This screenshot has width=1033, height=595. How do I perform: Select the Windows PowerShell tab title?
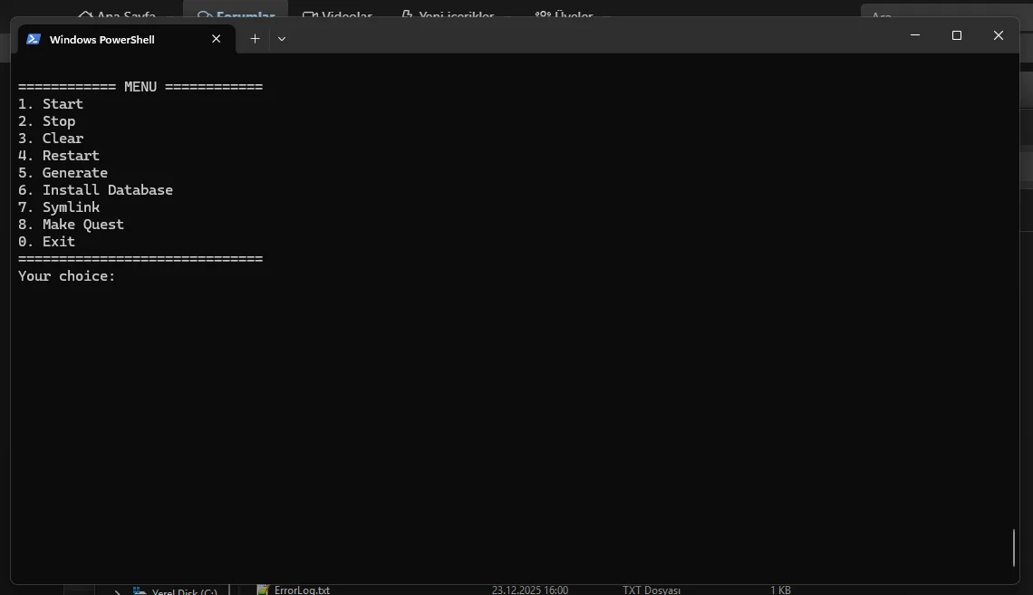click(101, 40)
